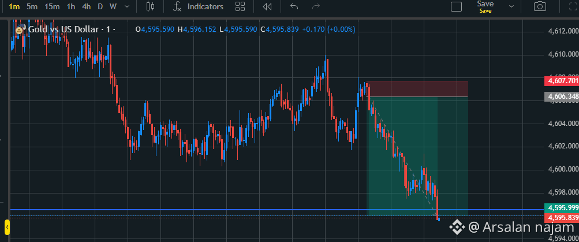Click the 4,606.348 entry price label
The height and width of the screenshot is (242, 579).
click(562, 97)
